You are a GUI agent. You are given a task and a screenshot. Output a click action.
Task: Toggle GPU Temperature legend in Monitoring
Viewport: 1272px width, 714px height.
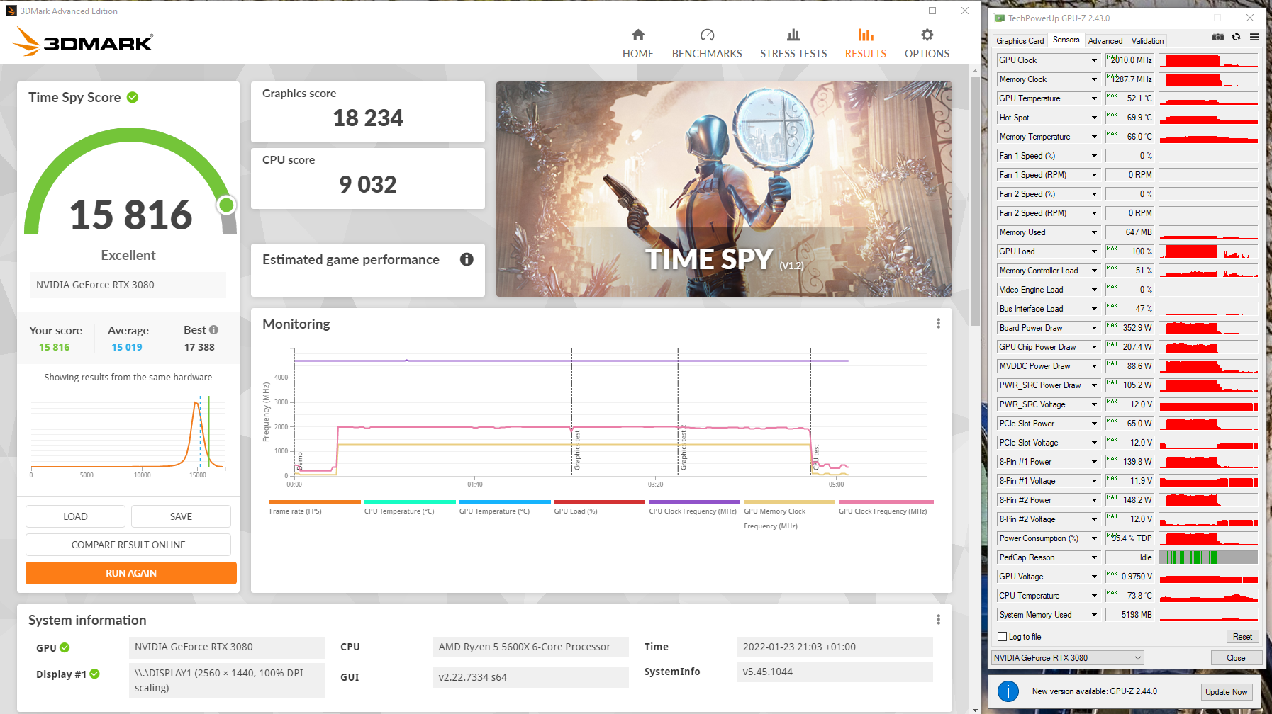pyautogui.click(x=504, y=507)
